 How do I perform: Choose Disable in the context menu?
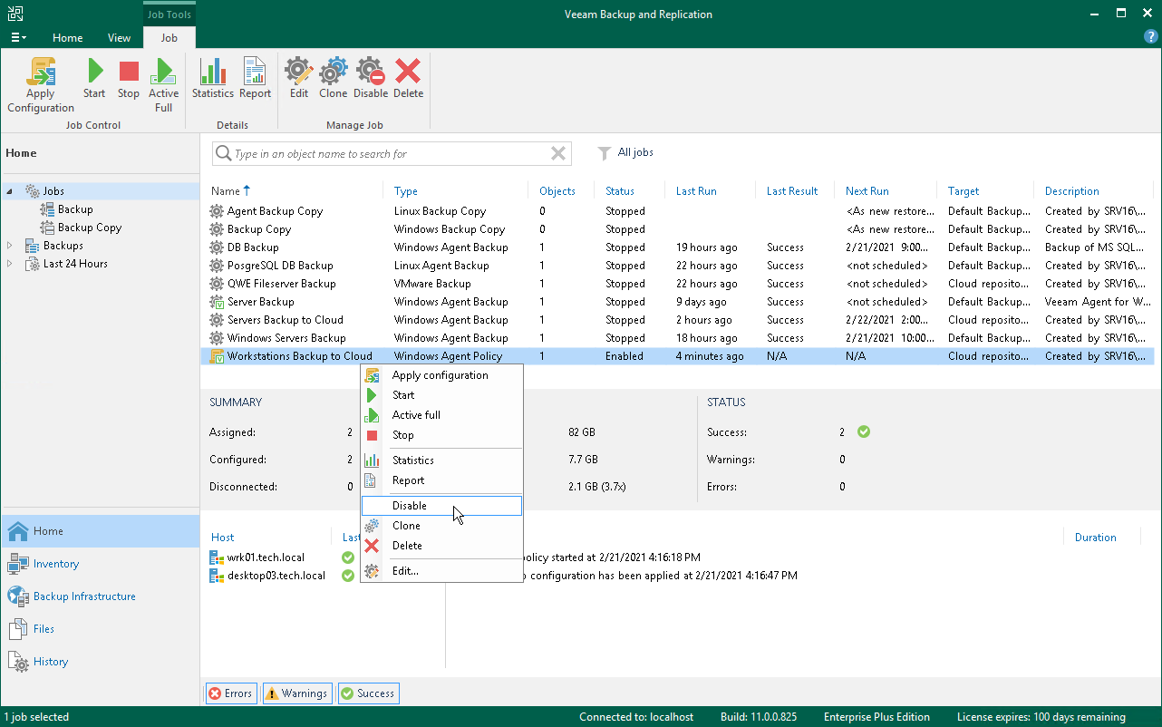441,506
